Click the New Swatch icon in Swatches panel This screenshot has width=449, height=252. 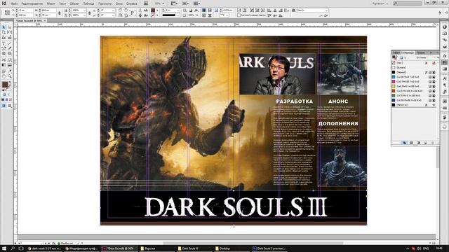click(426, 143)
